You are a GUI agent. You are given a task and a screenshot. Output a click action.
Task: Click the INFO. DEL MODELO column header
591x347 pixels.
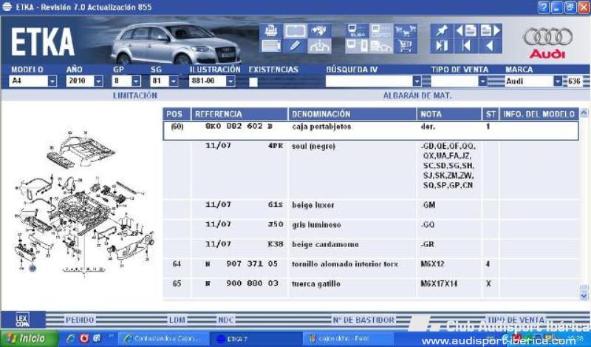[539, 114]
